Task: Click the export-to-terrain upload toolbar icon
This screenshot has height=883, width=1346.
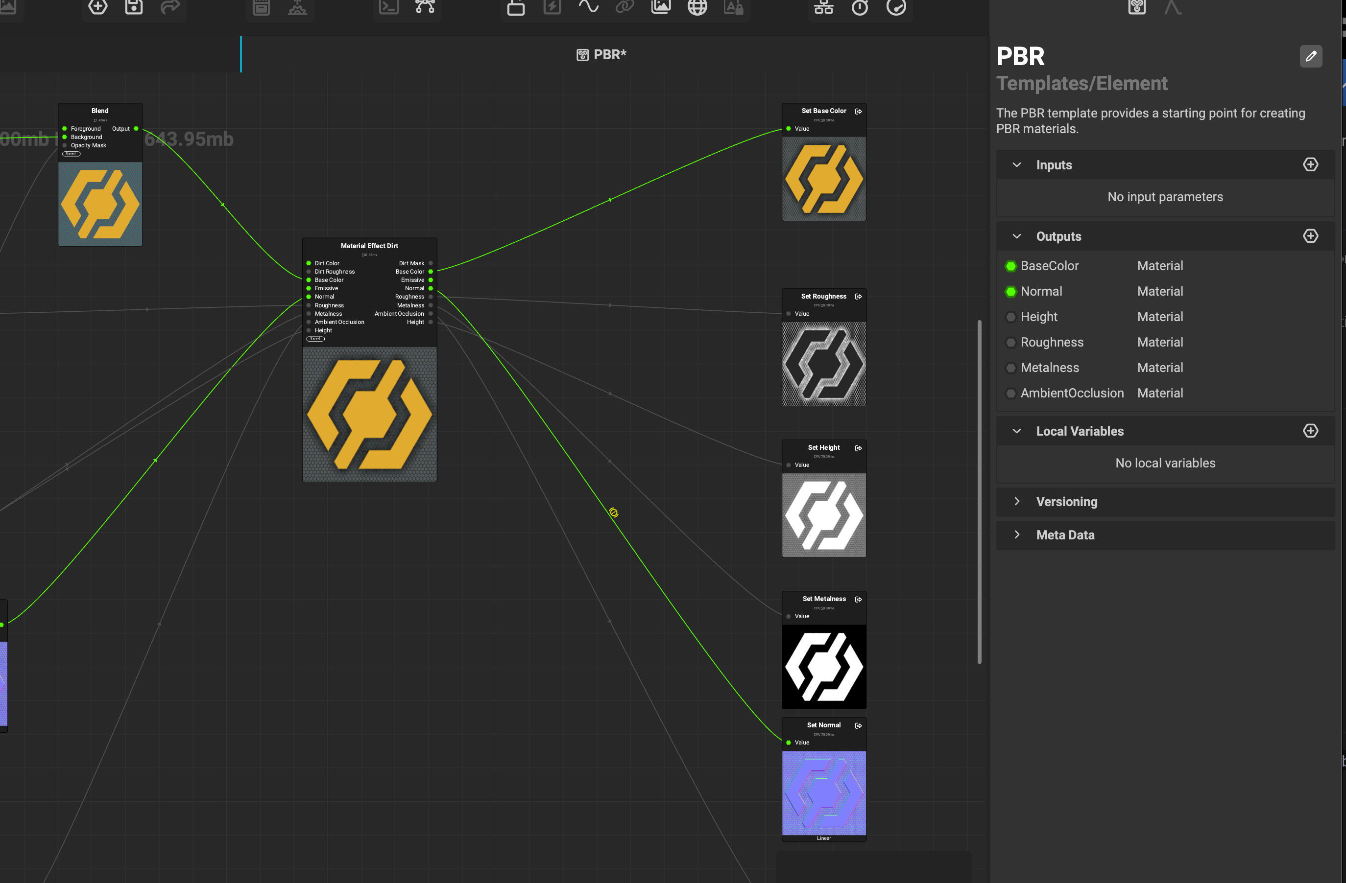Action: point(297,7)
